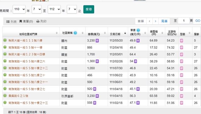Screen dimensions: 201x114
Task: Open address link 南雅南路一段55號九樓之十
Action: click(27, 75)
